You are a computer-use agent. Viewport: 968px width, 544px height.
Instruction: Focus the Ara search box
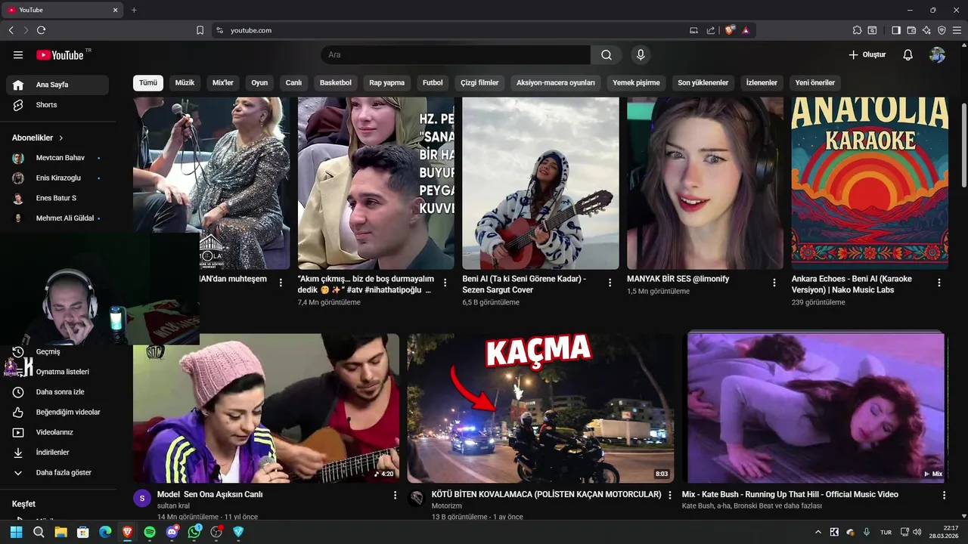(x=455, y=55)
